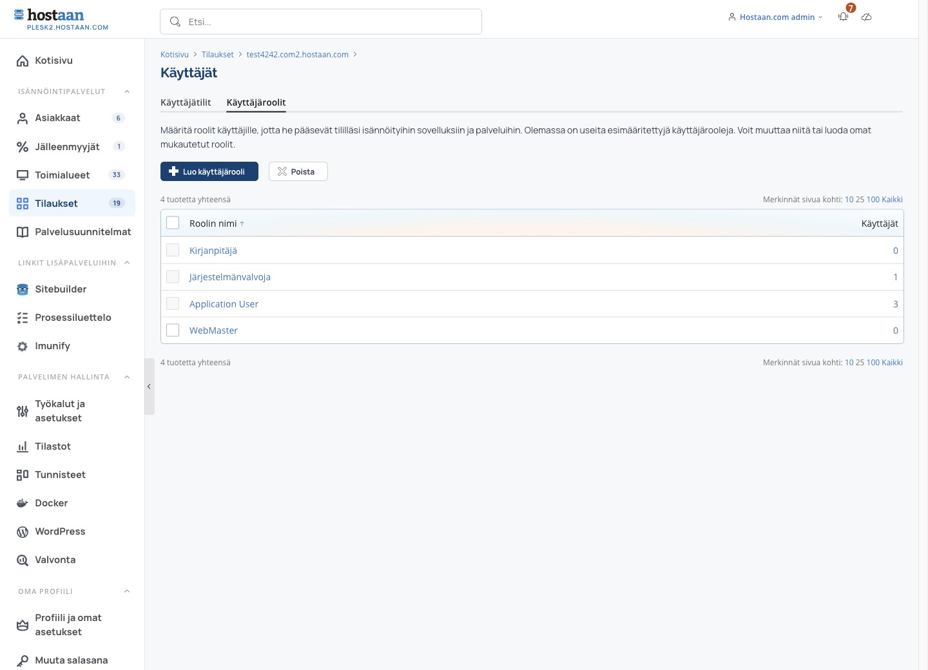Click the Toimialueet monitor icon
Image resolution: width=928 pixels, height=670 pixels.
tap(23, 175)
